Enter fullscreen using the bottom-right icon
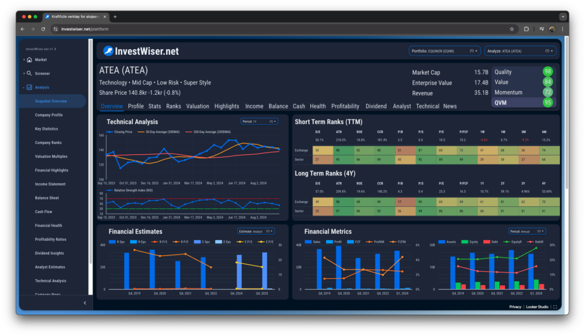This screenshot has width=585, height=336. click(555, 307)
